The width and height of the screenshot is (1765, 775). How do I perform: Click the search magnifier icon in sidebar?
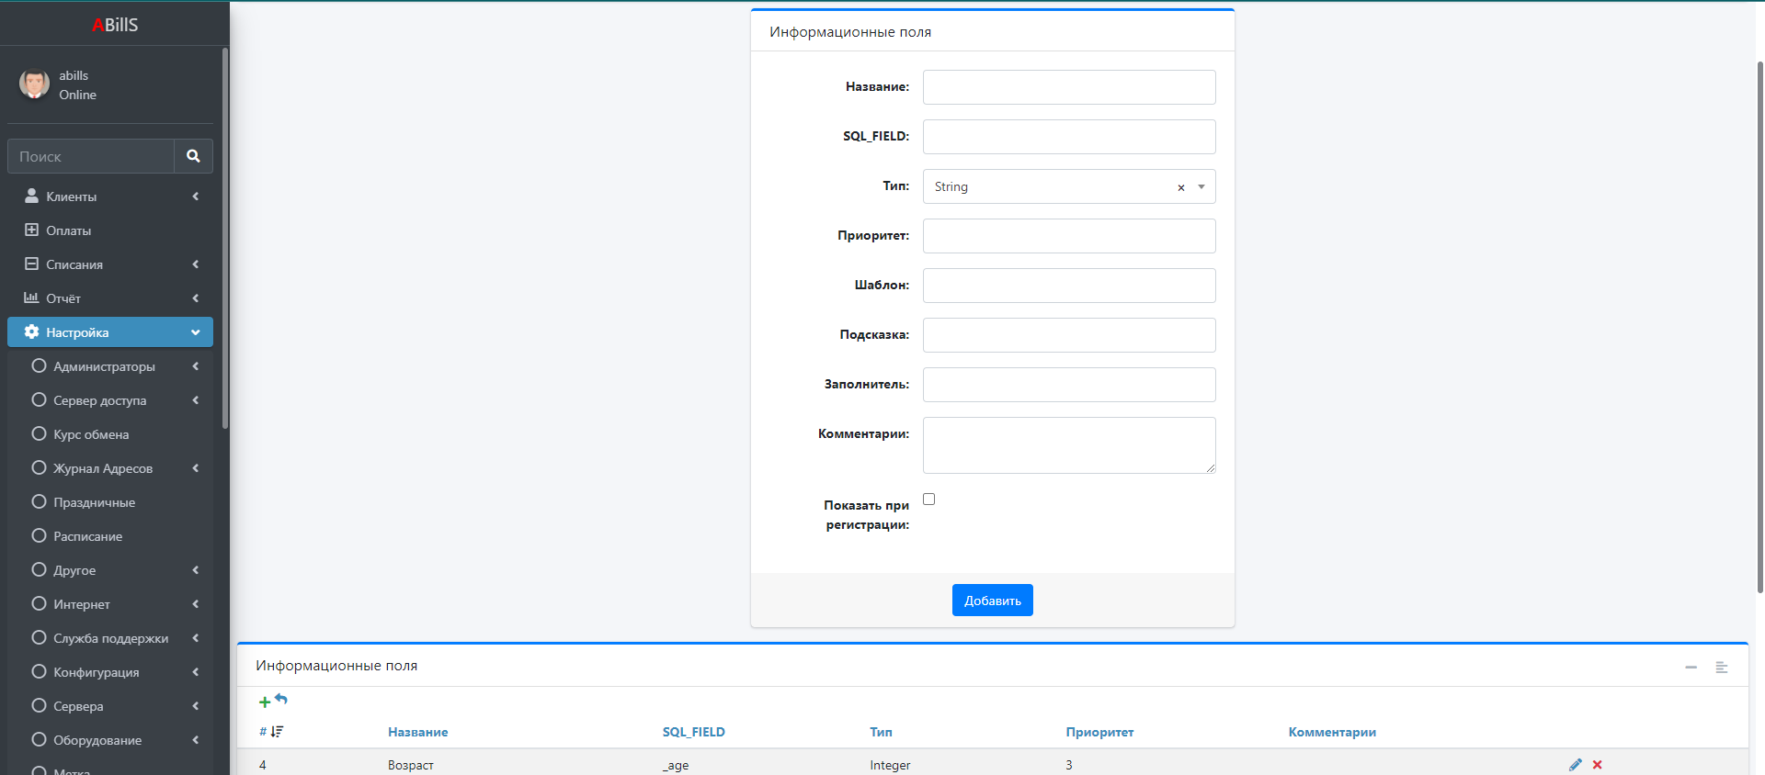tap(193, 156)
